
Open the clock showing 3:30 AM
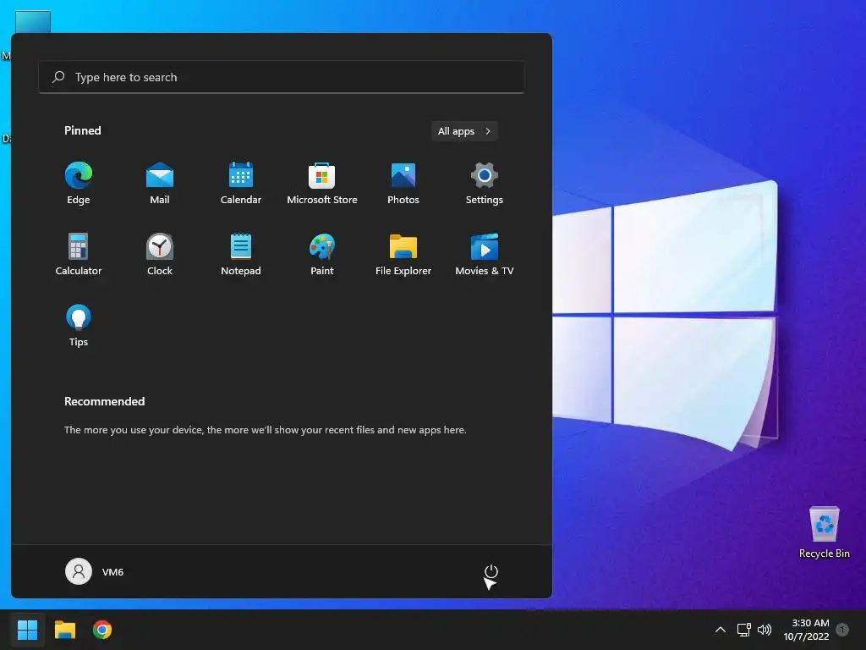[x=806, y=630]
